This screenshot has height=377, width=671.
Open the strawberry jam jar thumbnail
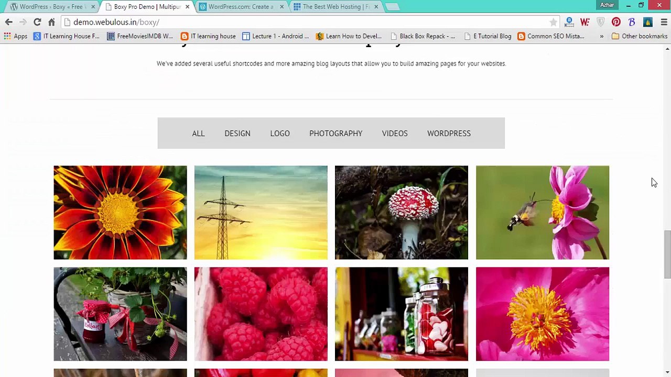[120, 314]
